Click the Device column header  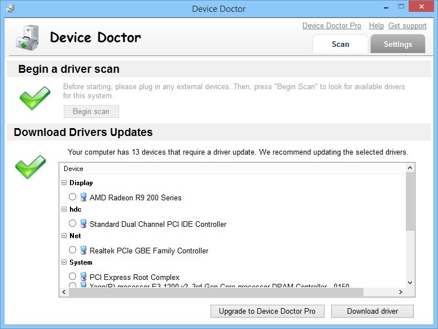coord(232,169)
